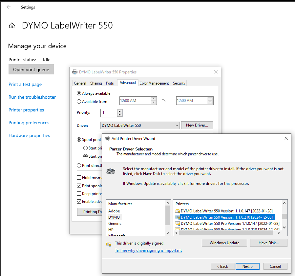This screenshot has height=276, width=295.
Task: Select DYMO in Manufacturer list
Action: click(114, 217)
